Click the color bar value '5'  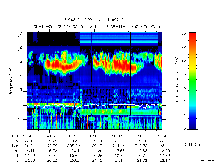click(185, 116)
